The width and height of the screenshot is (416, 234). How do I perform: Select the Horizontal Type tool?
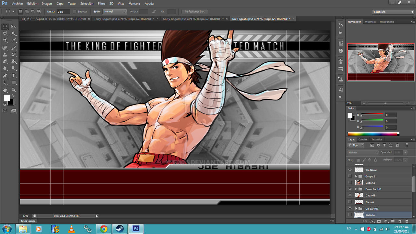pyautogui.click(x=14, y=76)
